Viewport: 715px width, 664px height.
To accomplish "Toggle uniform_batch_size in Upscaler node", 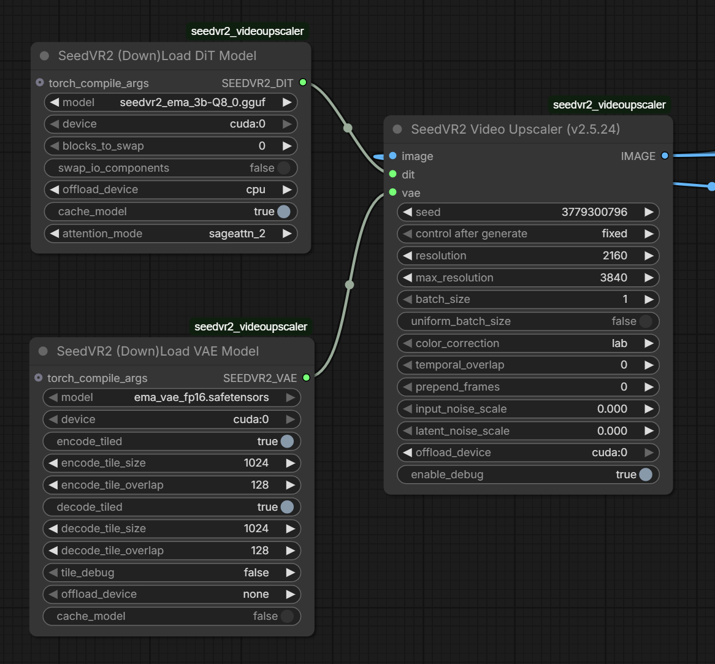I will point(529,321).
